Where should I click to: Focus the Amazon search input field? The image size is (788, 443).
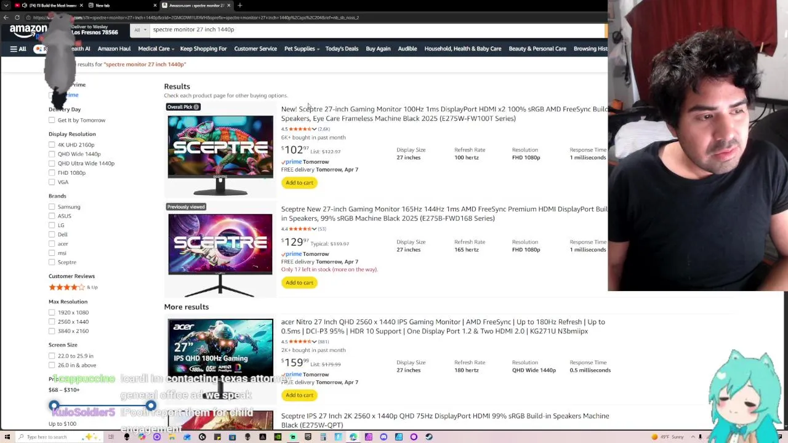coord(377,30)
